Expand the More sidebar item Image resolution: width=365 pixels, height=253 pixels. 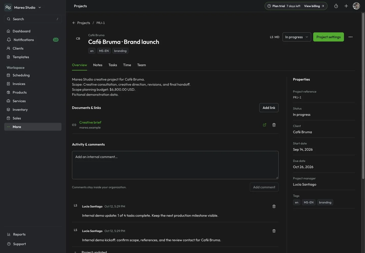click(33, 127)
